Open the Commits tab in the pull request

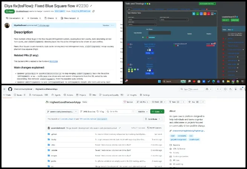34,18
